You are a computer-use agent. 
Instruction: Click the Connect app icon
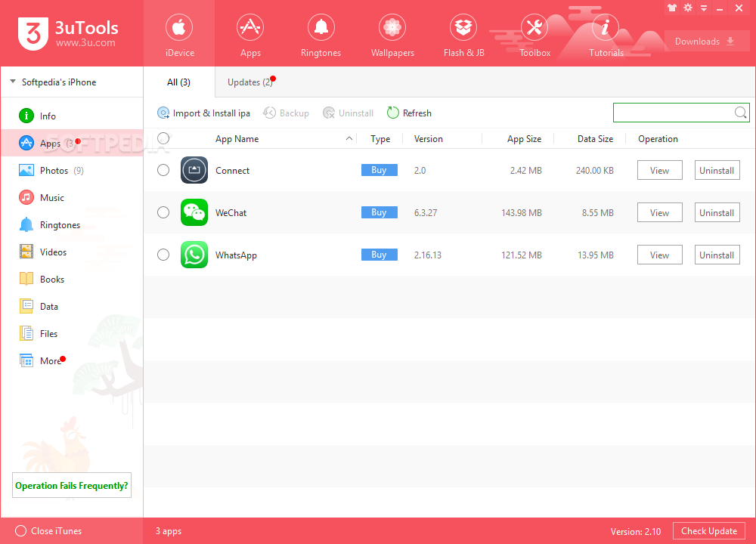(x=194, y=170)
